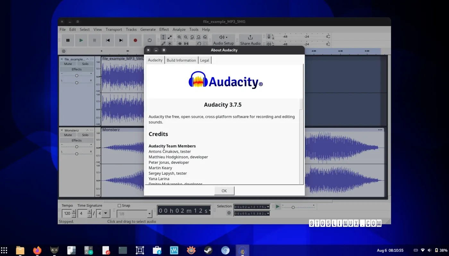The width and height of the screenshot is (449, 256).
Task: Select the Envelope tool
Action: click(169, 37)
